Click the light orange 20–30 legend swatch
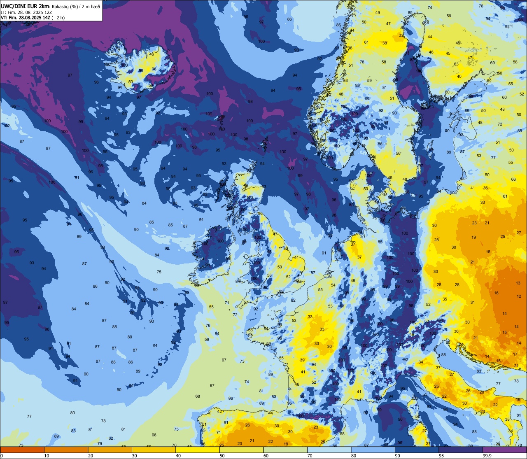This screenshot has height=459, width=527. tap(110, 450)
